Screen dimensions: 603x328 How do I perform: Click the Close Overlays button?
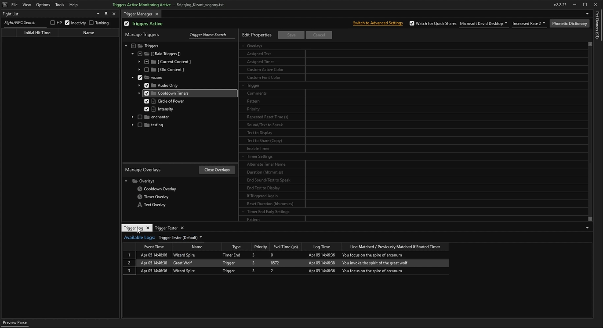[217, 170]
